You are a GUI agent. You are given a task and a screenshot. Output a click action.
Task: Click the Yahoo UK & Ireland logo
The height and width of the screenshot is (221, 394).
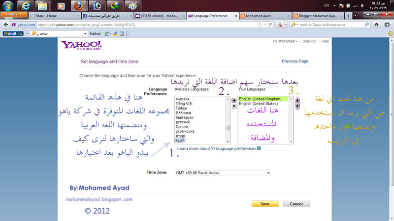82,45
